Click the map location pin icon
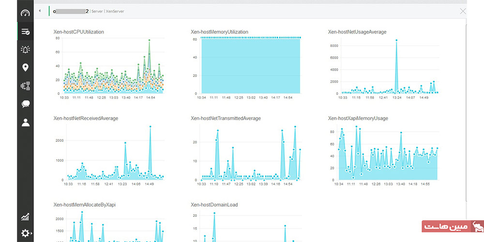 (25, 68)
